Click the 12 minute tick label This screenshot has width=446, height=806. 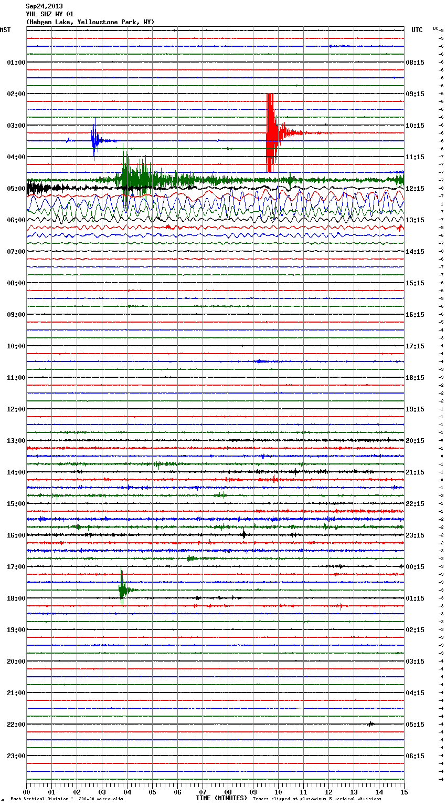coord(328,792)
